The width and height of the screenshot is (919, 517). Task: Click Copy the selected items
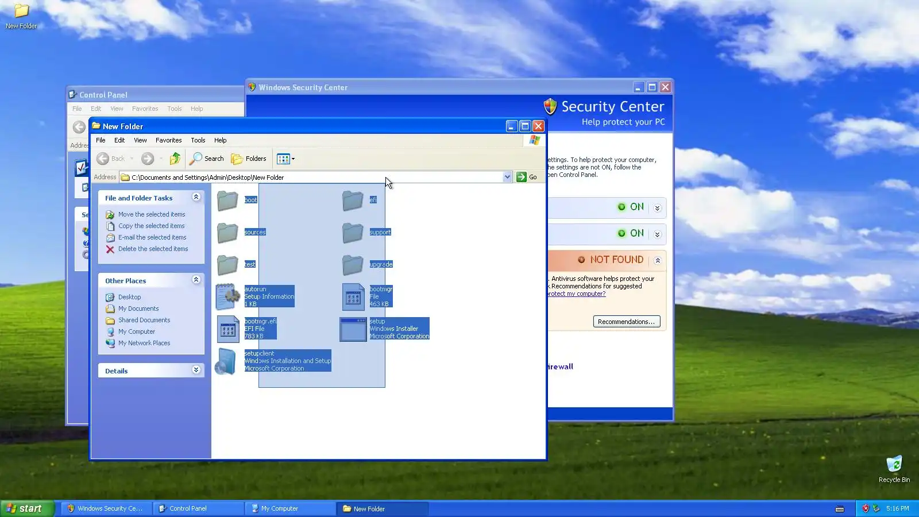pos(152,226)
